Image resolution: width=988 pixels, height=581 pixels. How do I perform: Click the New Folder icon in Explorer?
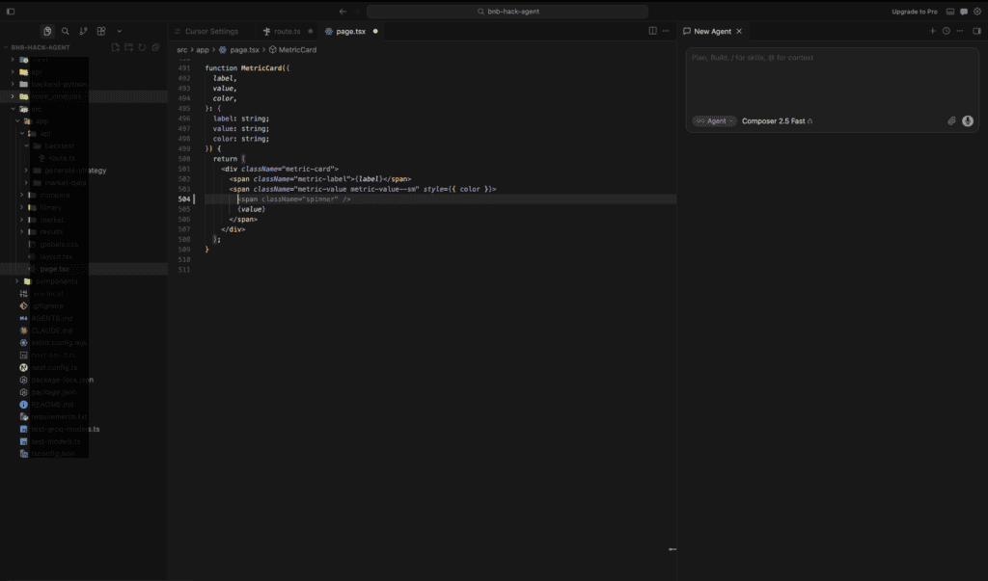click(x=128, y=47)
